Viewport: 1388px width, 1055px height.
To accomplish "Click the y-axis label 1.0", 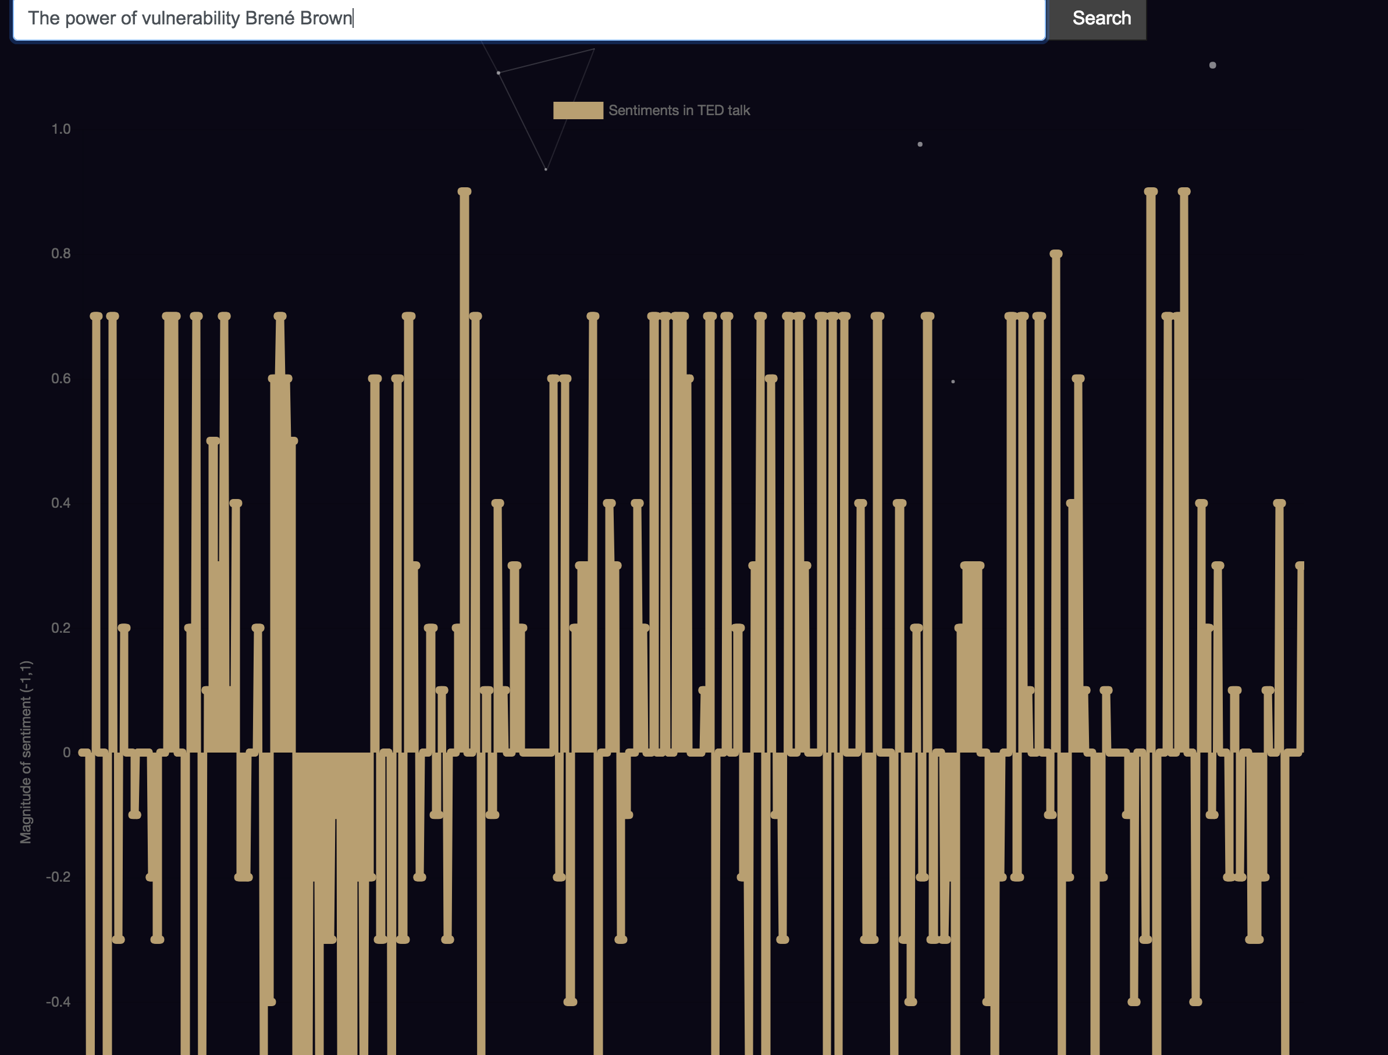I will pos(61,129).
